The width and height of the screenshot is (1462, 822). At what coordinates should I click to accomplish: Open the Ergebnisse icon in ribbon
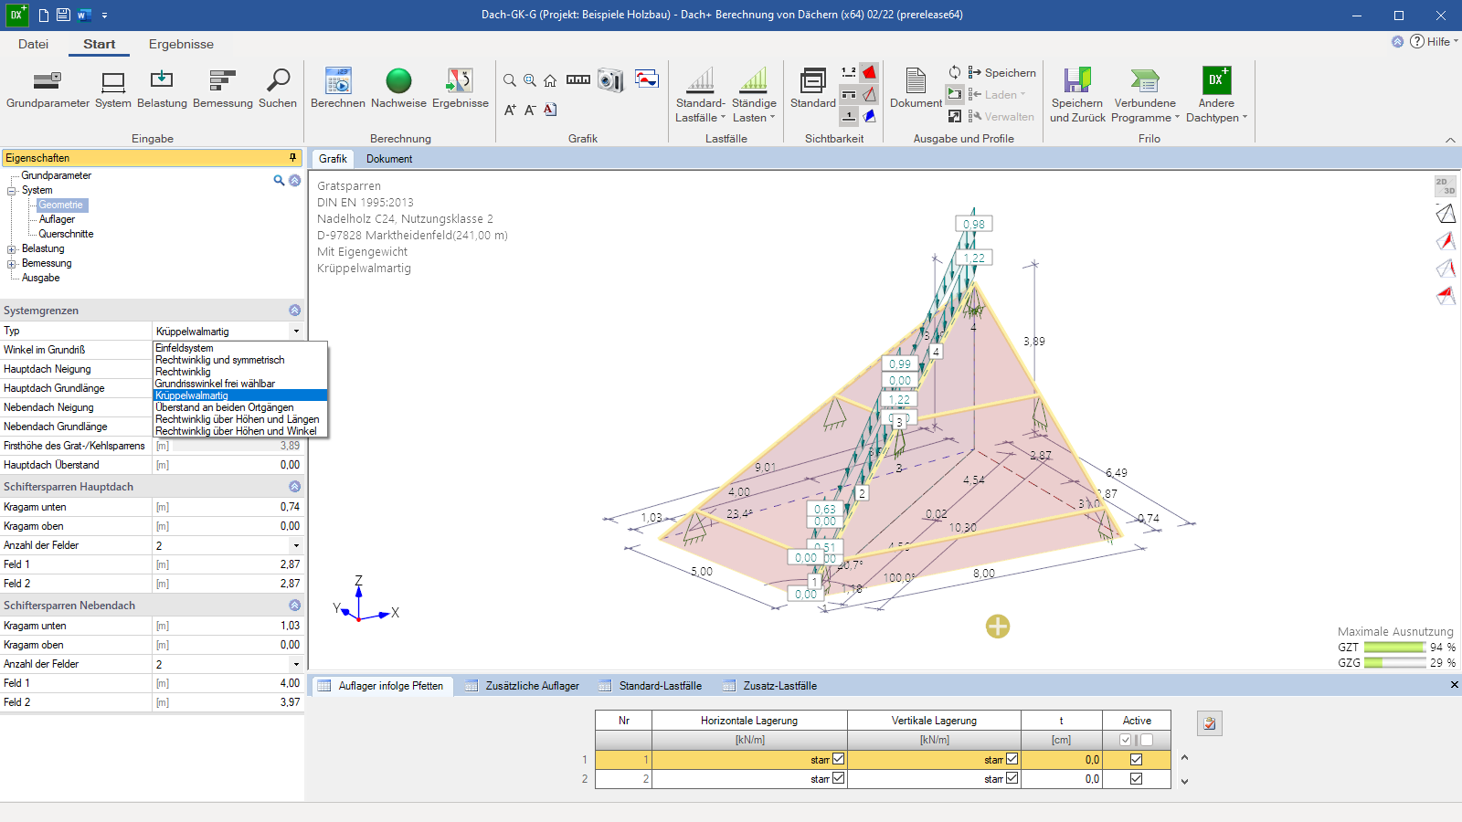460,81
